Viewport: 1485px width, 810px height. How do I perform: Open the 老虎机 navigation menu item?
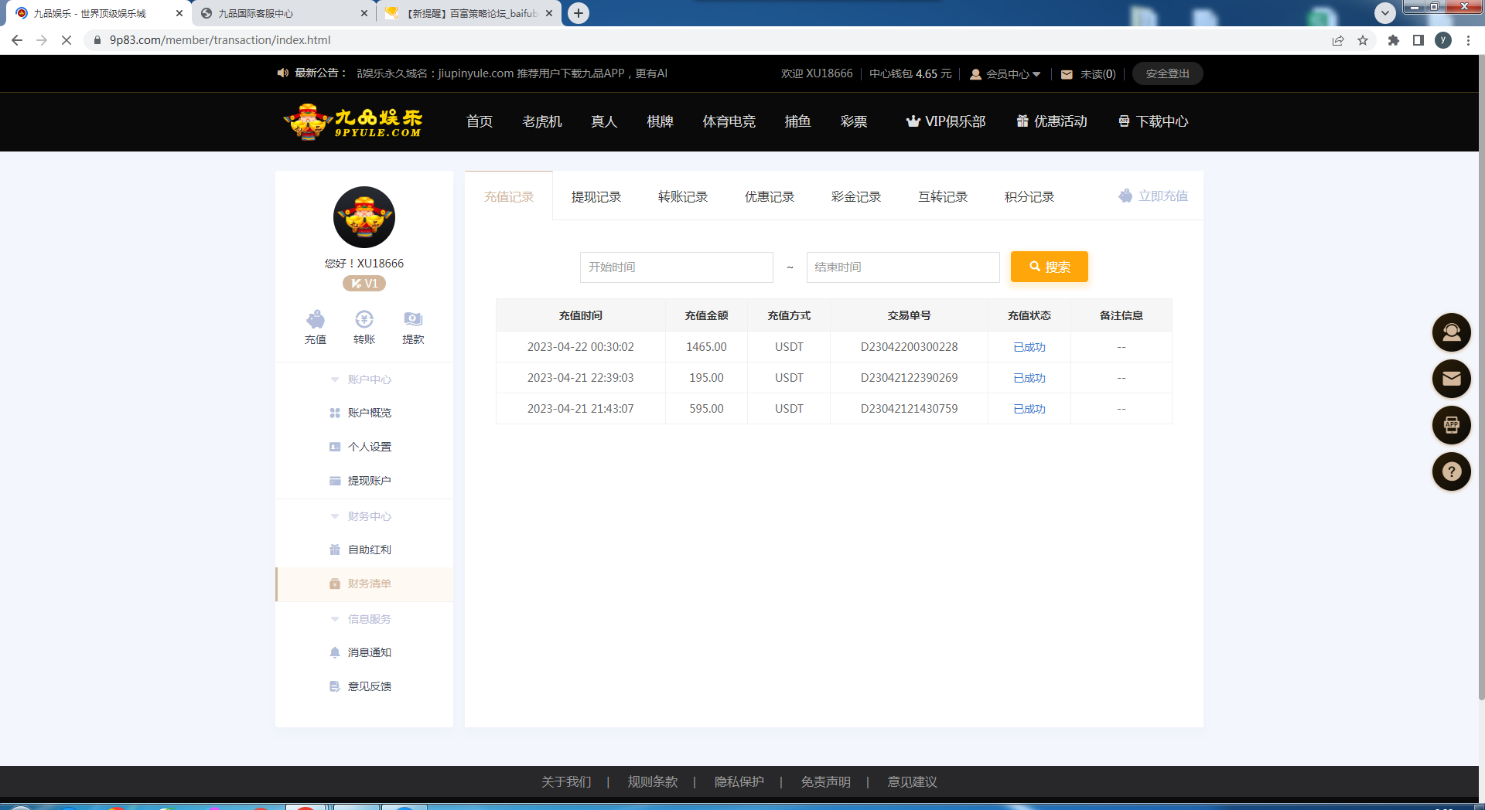[541, 121]
